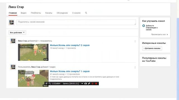Click the Лика Стар channel title
Viewport: 179px width, 100px height.
16,7
